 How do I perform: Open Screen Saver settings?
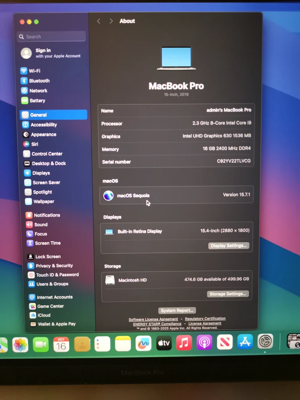[x=43, y=182]
